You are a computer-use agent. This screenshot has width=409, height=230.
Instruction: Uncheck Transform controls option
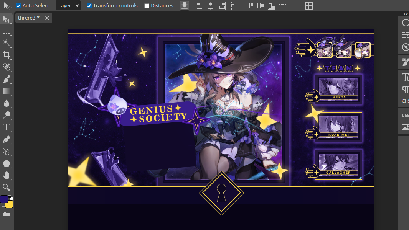point(89,6)
